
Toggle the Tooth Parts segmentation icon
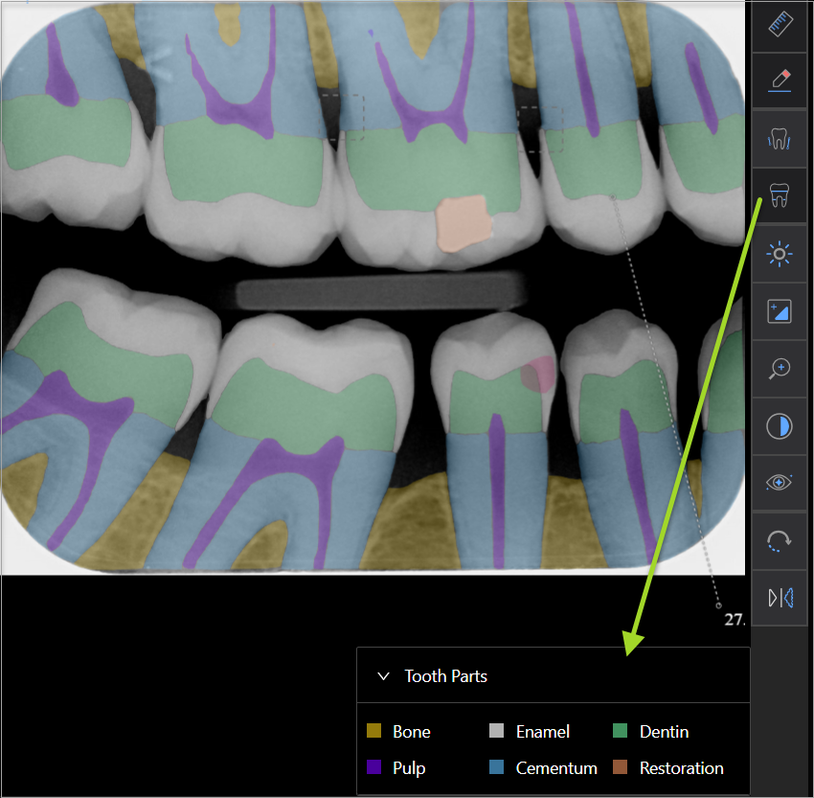click(x=780, y=195)
